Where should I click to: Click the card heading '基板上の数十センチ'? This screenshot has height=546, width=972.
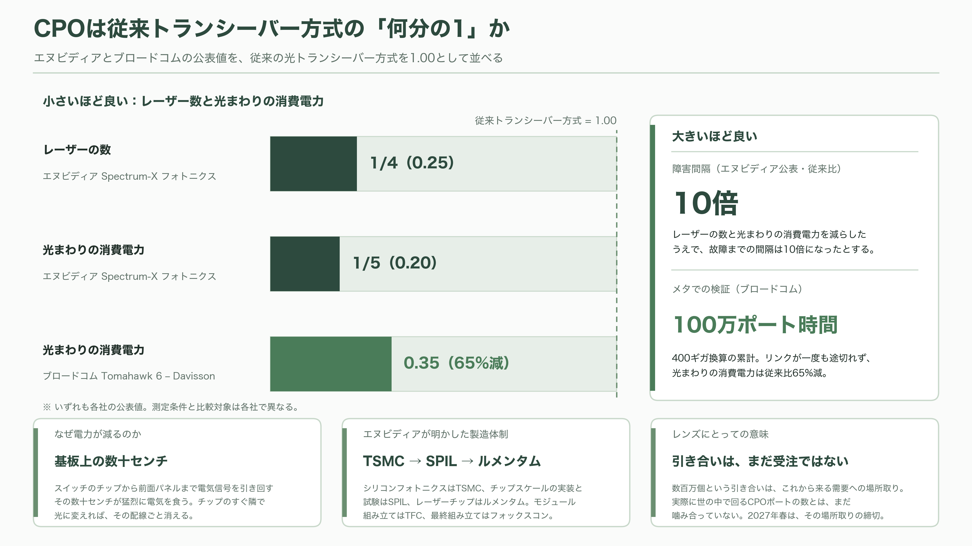(x=111, y=461)
